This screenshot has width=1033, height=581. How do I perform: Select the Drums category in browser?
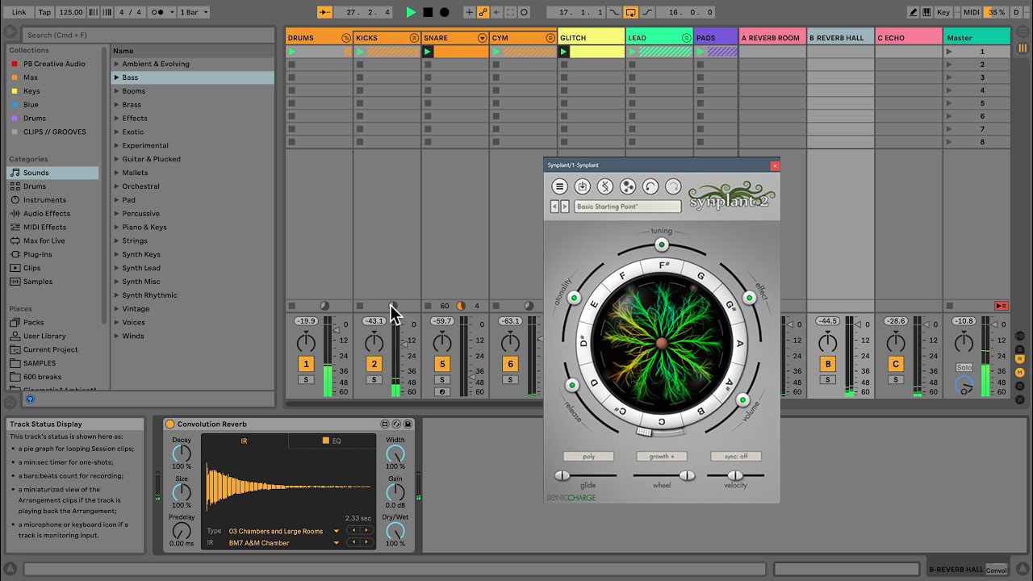click(52, 186)
